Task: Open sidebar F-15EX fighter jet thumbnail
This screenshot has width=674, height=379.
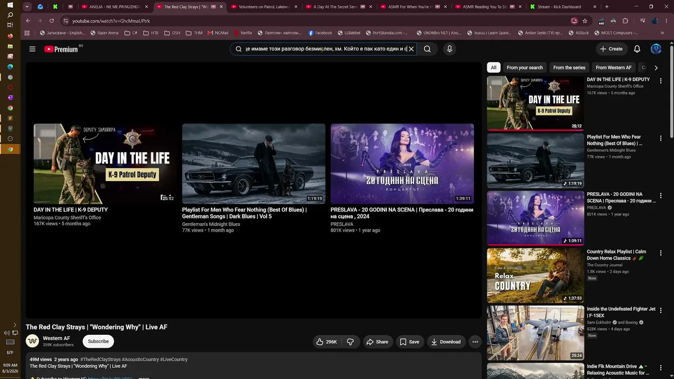Action: pyautogui.click(x=536, y=333)
